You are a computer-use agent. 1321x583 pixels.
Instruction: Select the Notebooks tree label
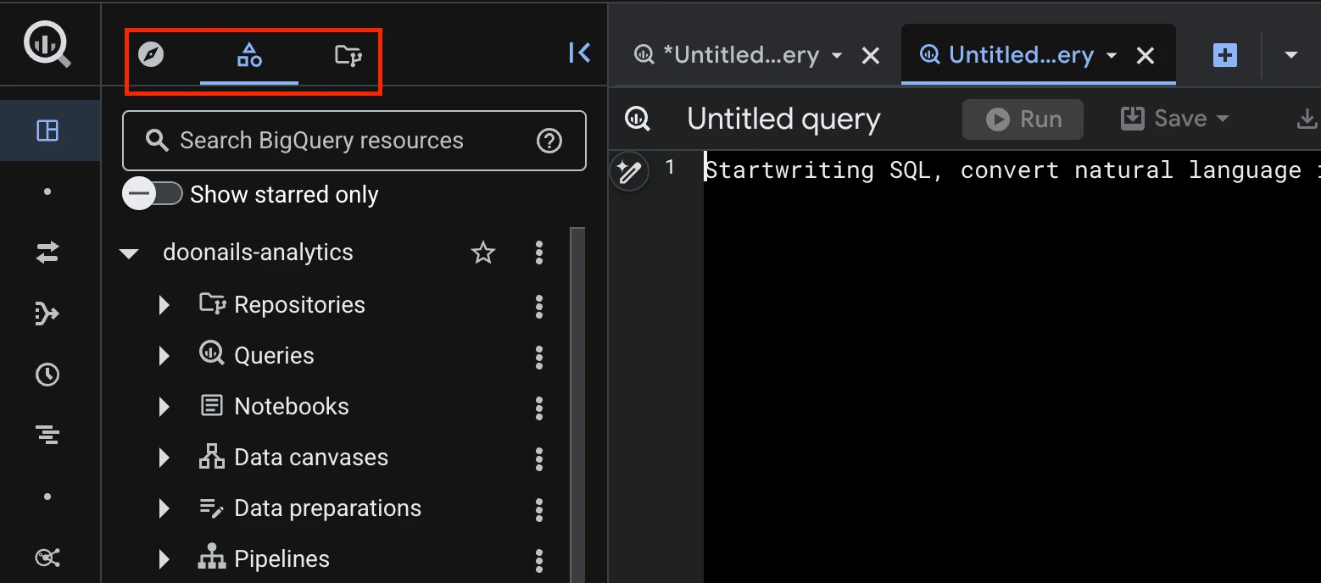292,407
